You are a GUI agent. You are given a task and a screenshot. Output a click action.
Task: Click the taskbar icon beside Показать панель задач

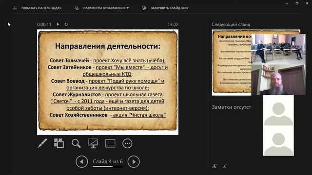pos(15,8)
